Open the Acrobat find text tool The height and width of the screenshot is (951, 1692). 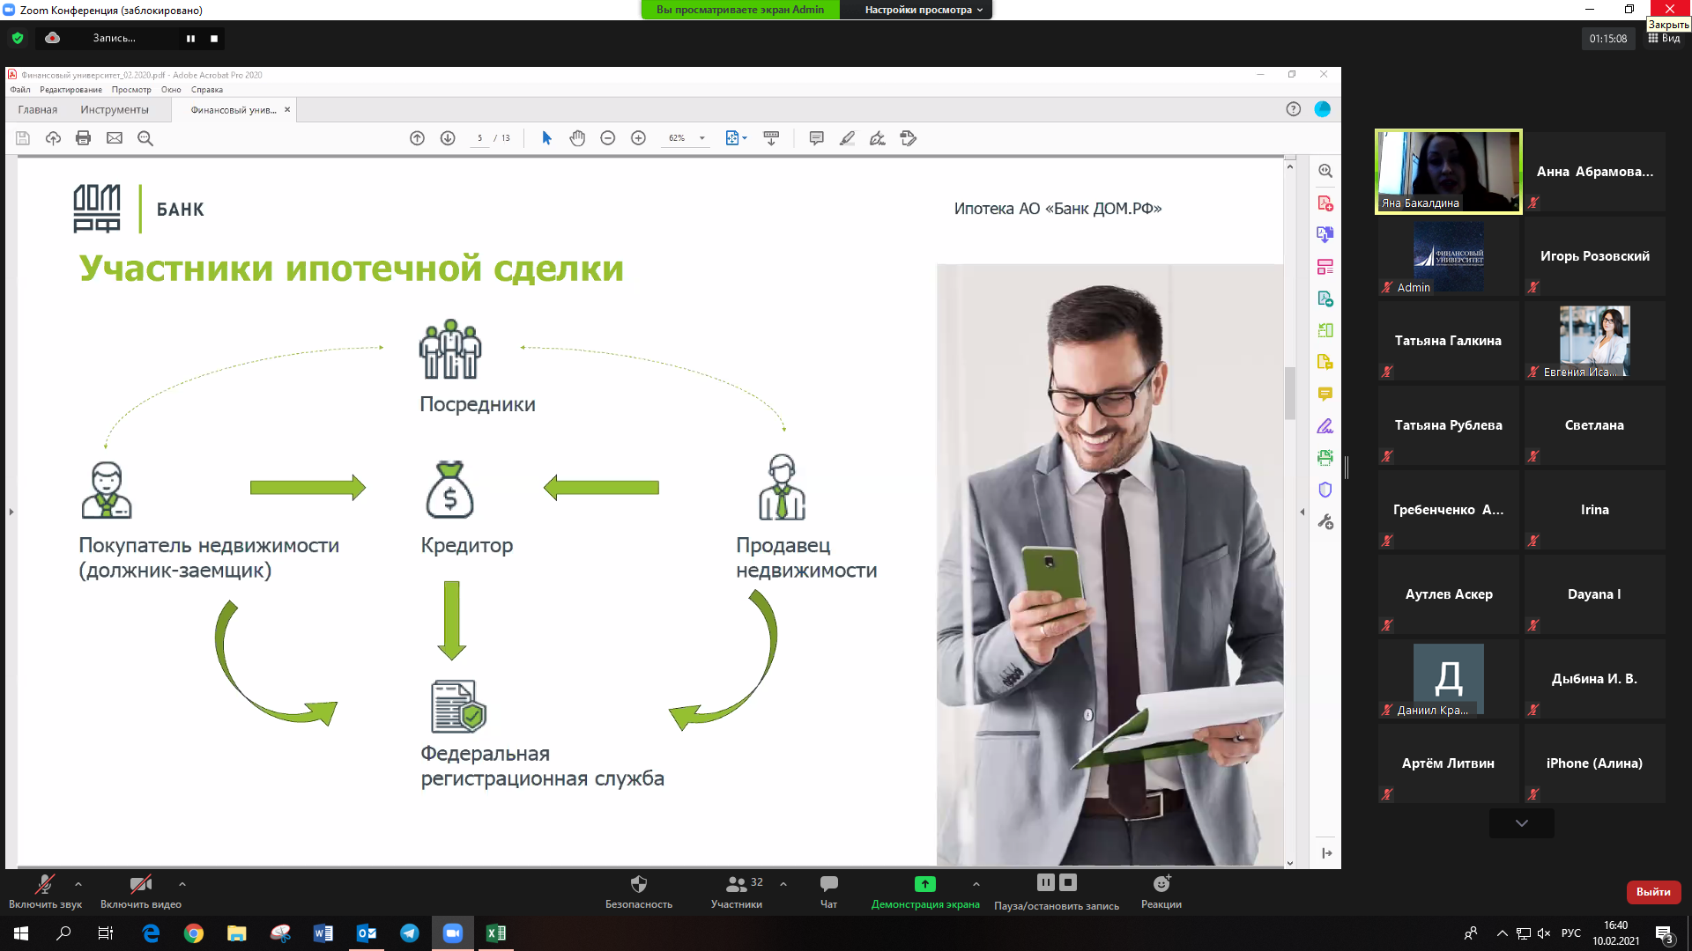[145, 138]
